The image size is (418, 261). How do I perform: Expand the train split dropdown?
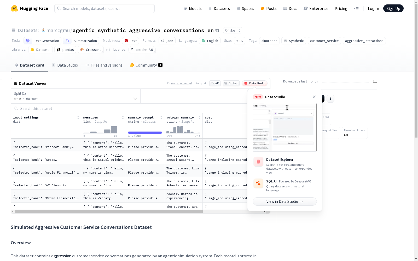(x=76, y=96)
